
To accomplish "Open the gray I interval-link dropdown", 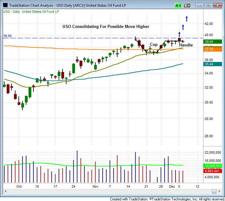I will 187,5.
